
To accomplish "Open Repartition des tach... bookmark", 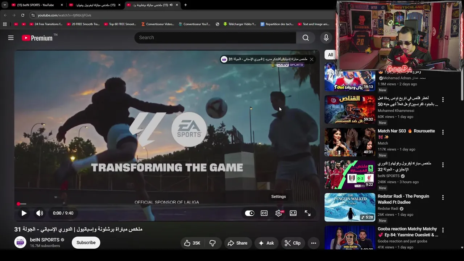I will coord(277,24).
